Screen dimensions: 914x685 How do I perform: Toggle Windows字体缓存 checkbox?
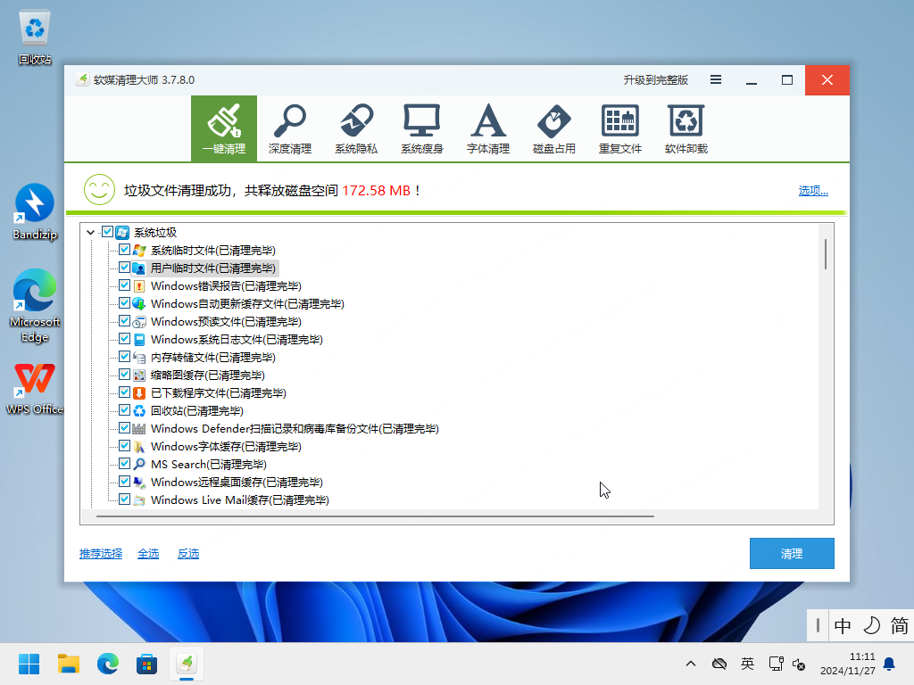click(124, 446)
